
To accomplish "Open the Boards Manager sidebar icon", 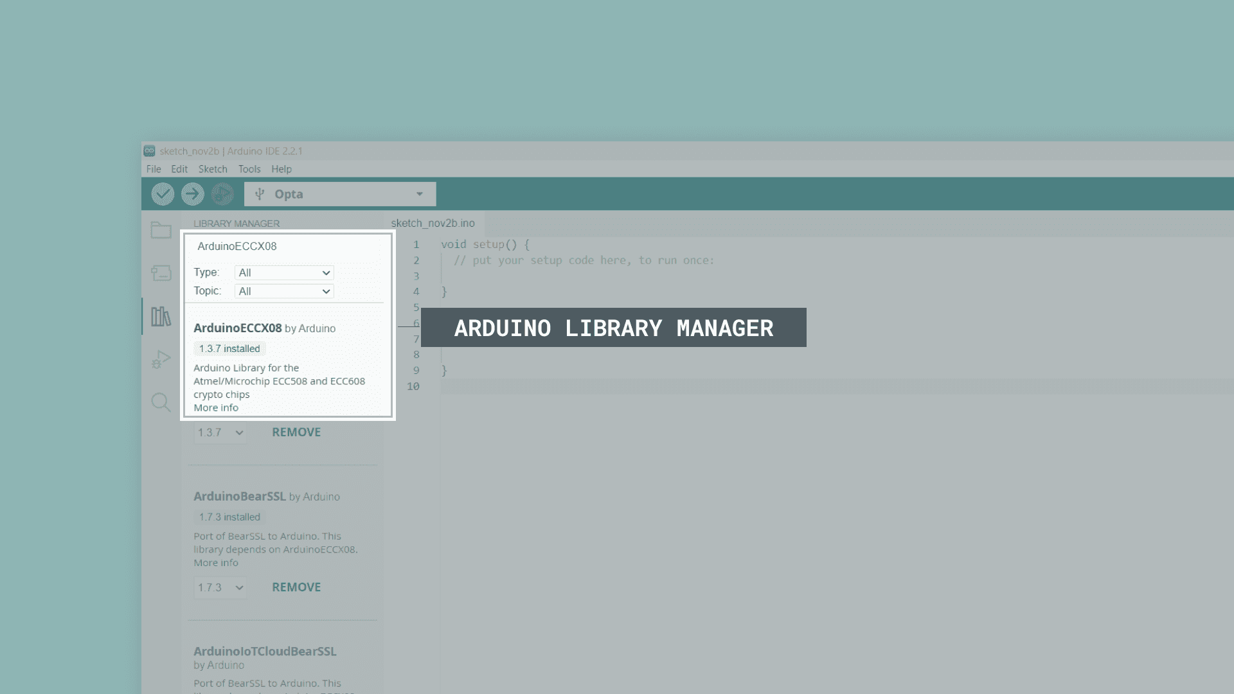I will click(x=161, y=273).
